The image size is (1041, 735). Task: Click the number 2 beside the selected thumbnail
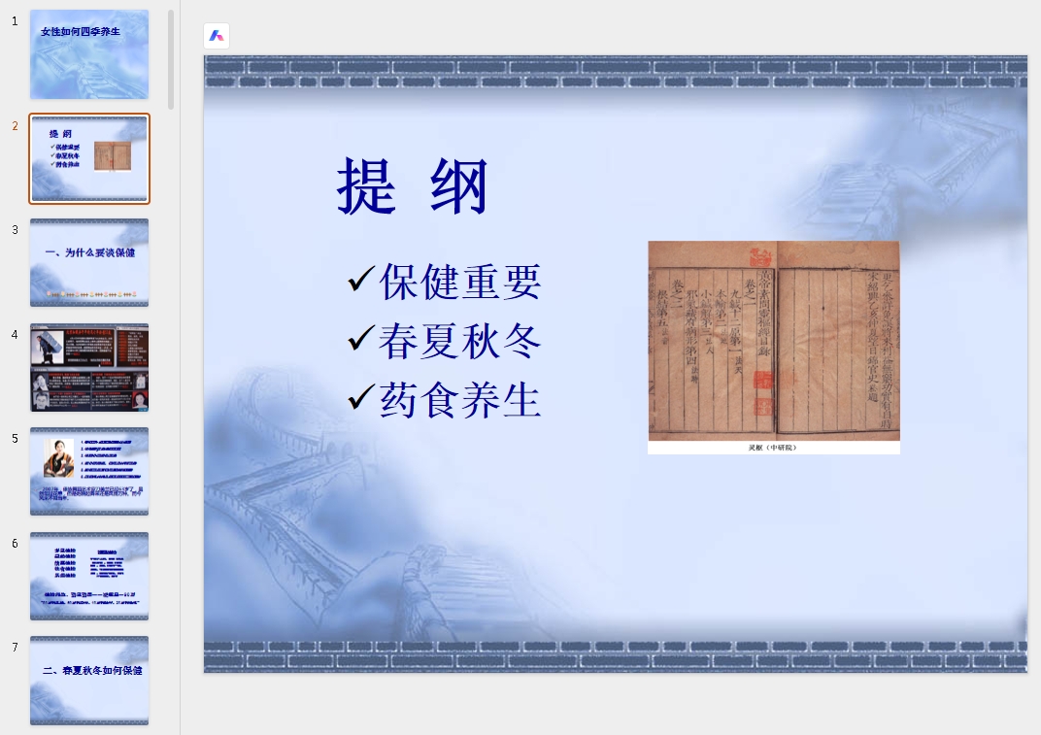click(x=14, y=126)
